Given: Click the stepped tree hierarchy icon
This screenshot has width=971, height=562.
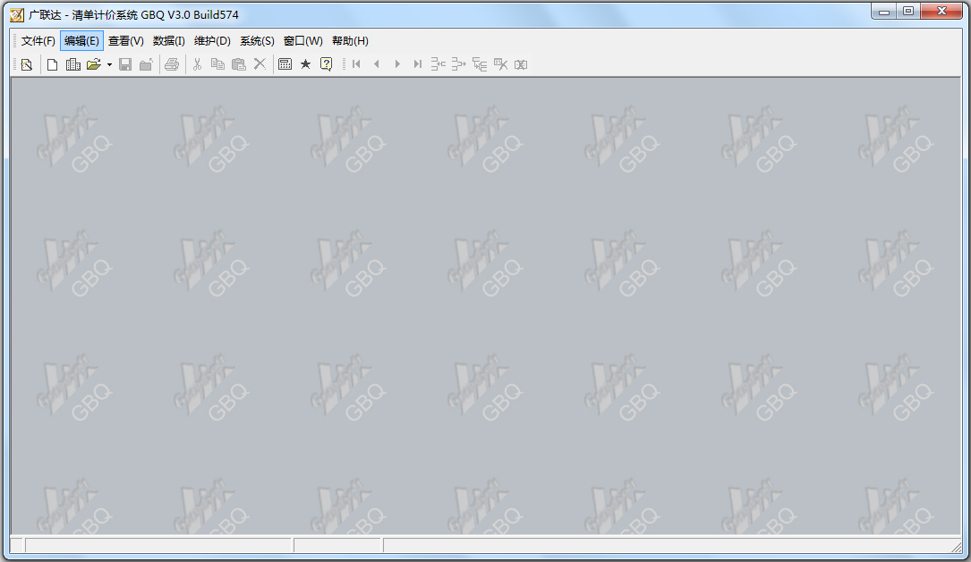Looking at the screenshot, I should tap(480, 64).
